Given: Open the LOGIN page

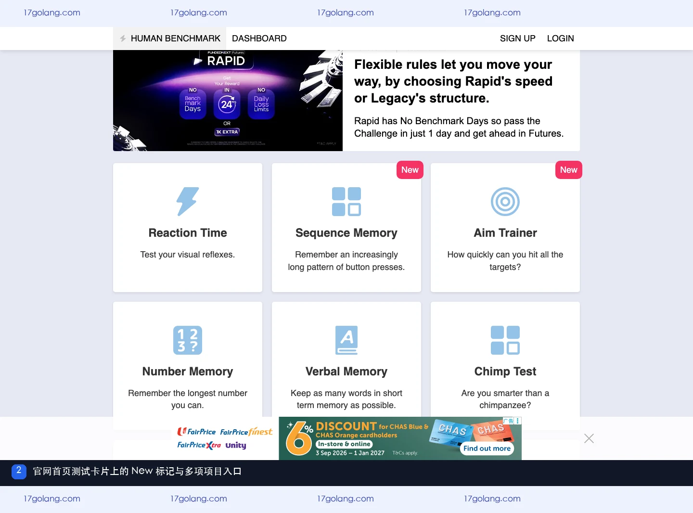Looking at the screenshot, I should pyautogui.click(x=561, y=38).
